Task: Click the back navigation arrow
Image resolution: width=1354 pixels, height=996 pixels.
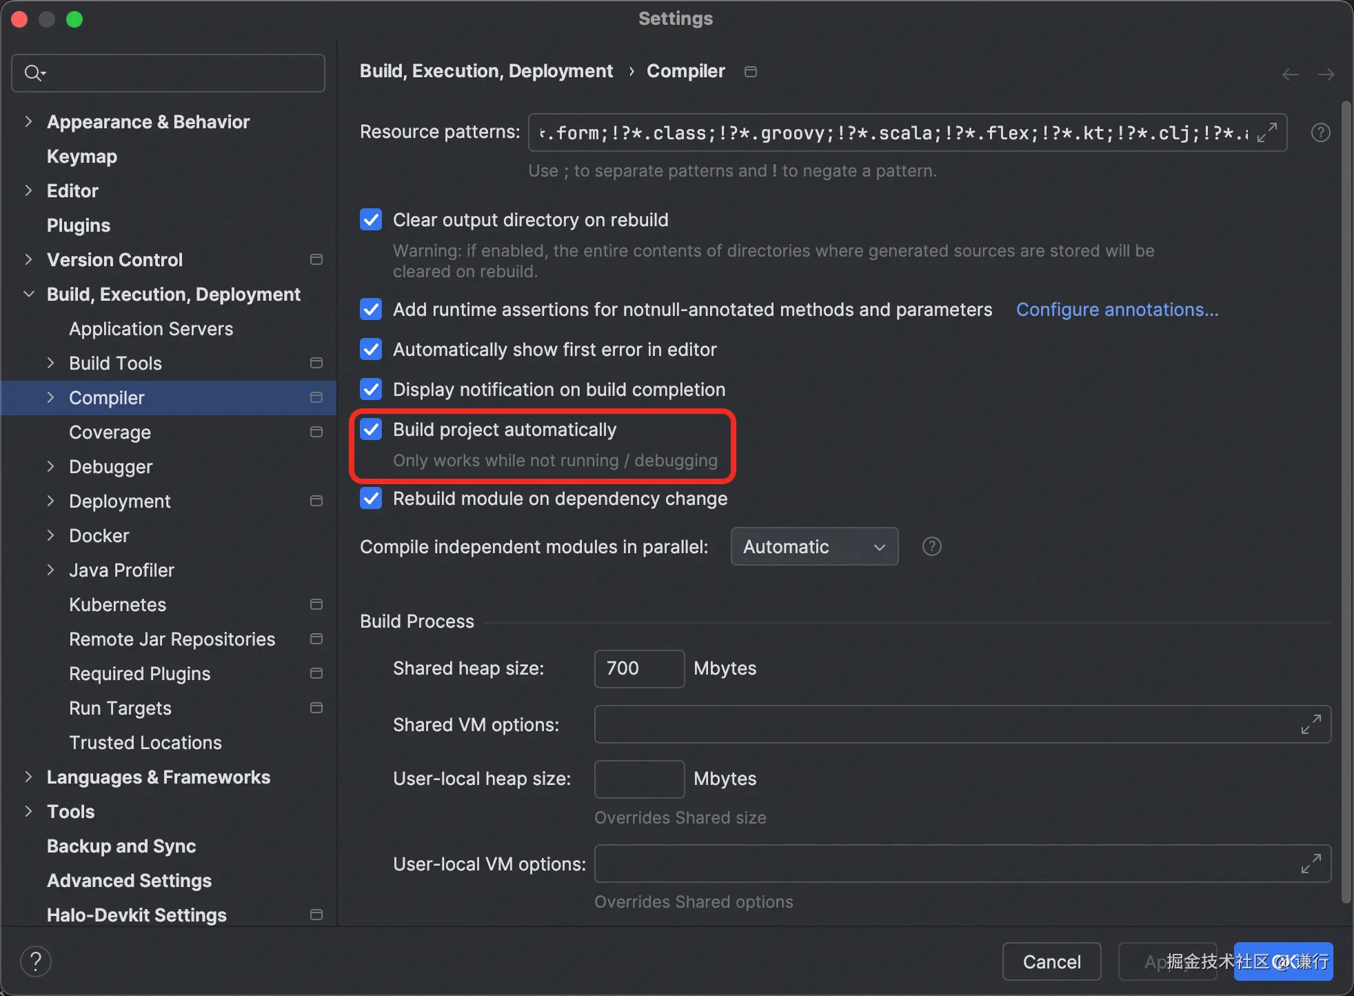Action: pos(1290,74)
